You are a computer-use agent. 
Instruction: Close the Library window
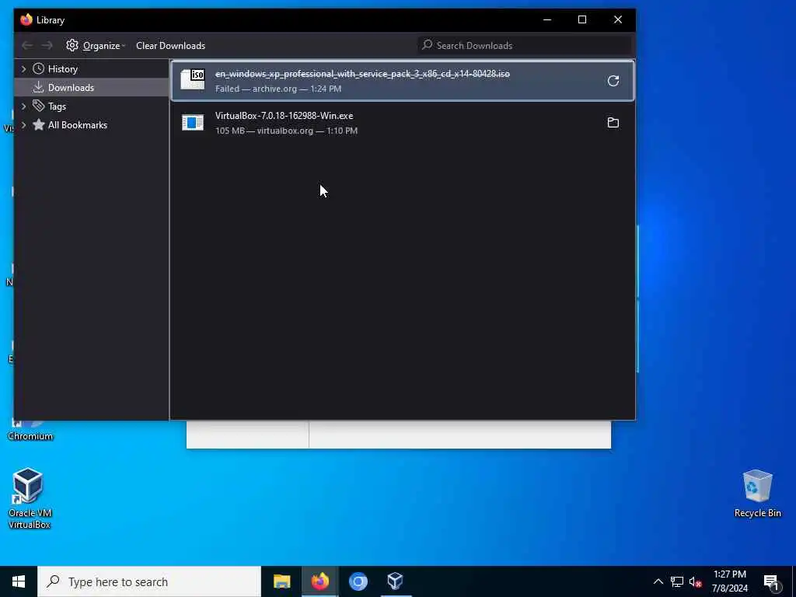point(618,19)
